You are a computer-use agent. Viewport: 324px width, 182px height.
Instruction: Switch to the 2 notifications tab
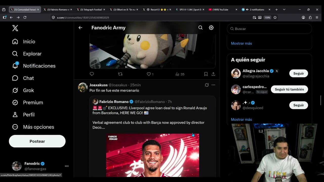[256, 10]
